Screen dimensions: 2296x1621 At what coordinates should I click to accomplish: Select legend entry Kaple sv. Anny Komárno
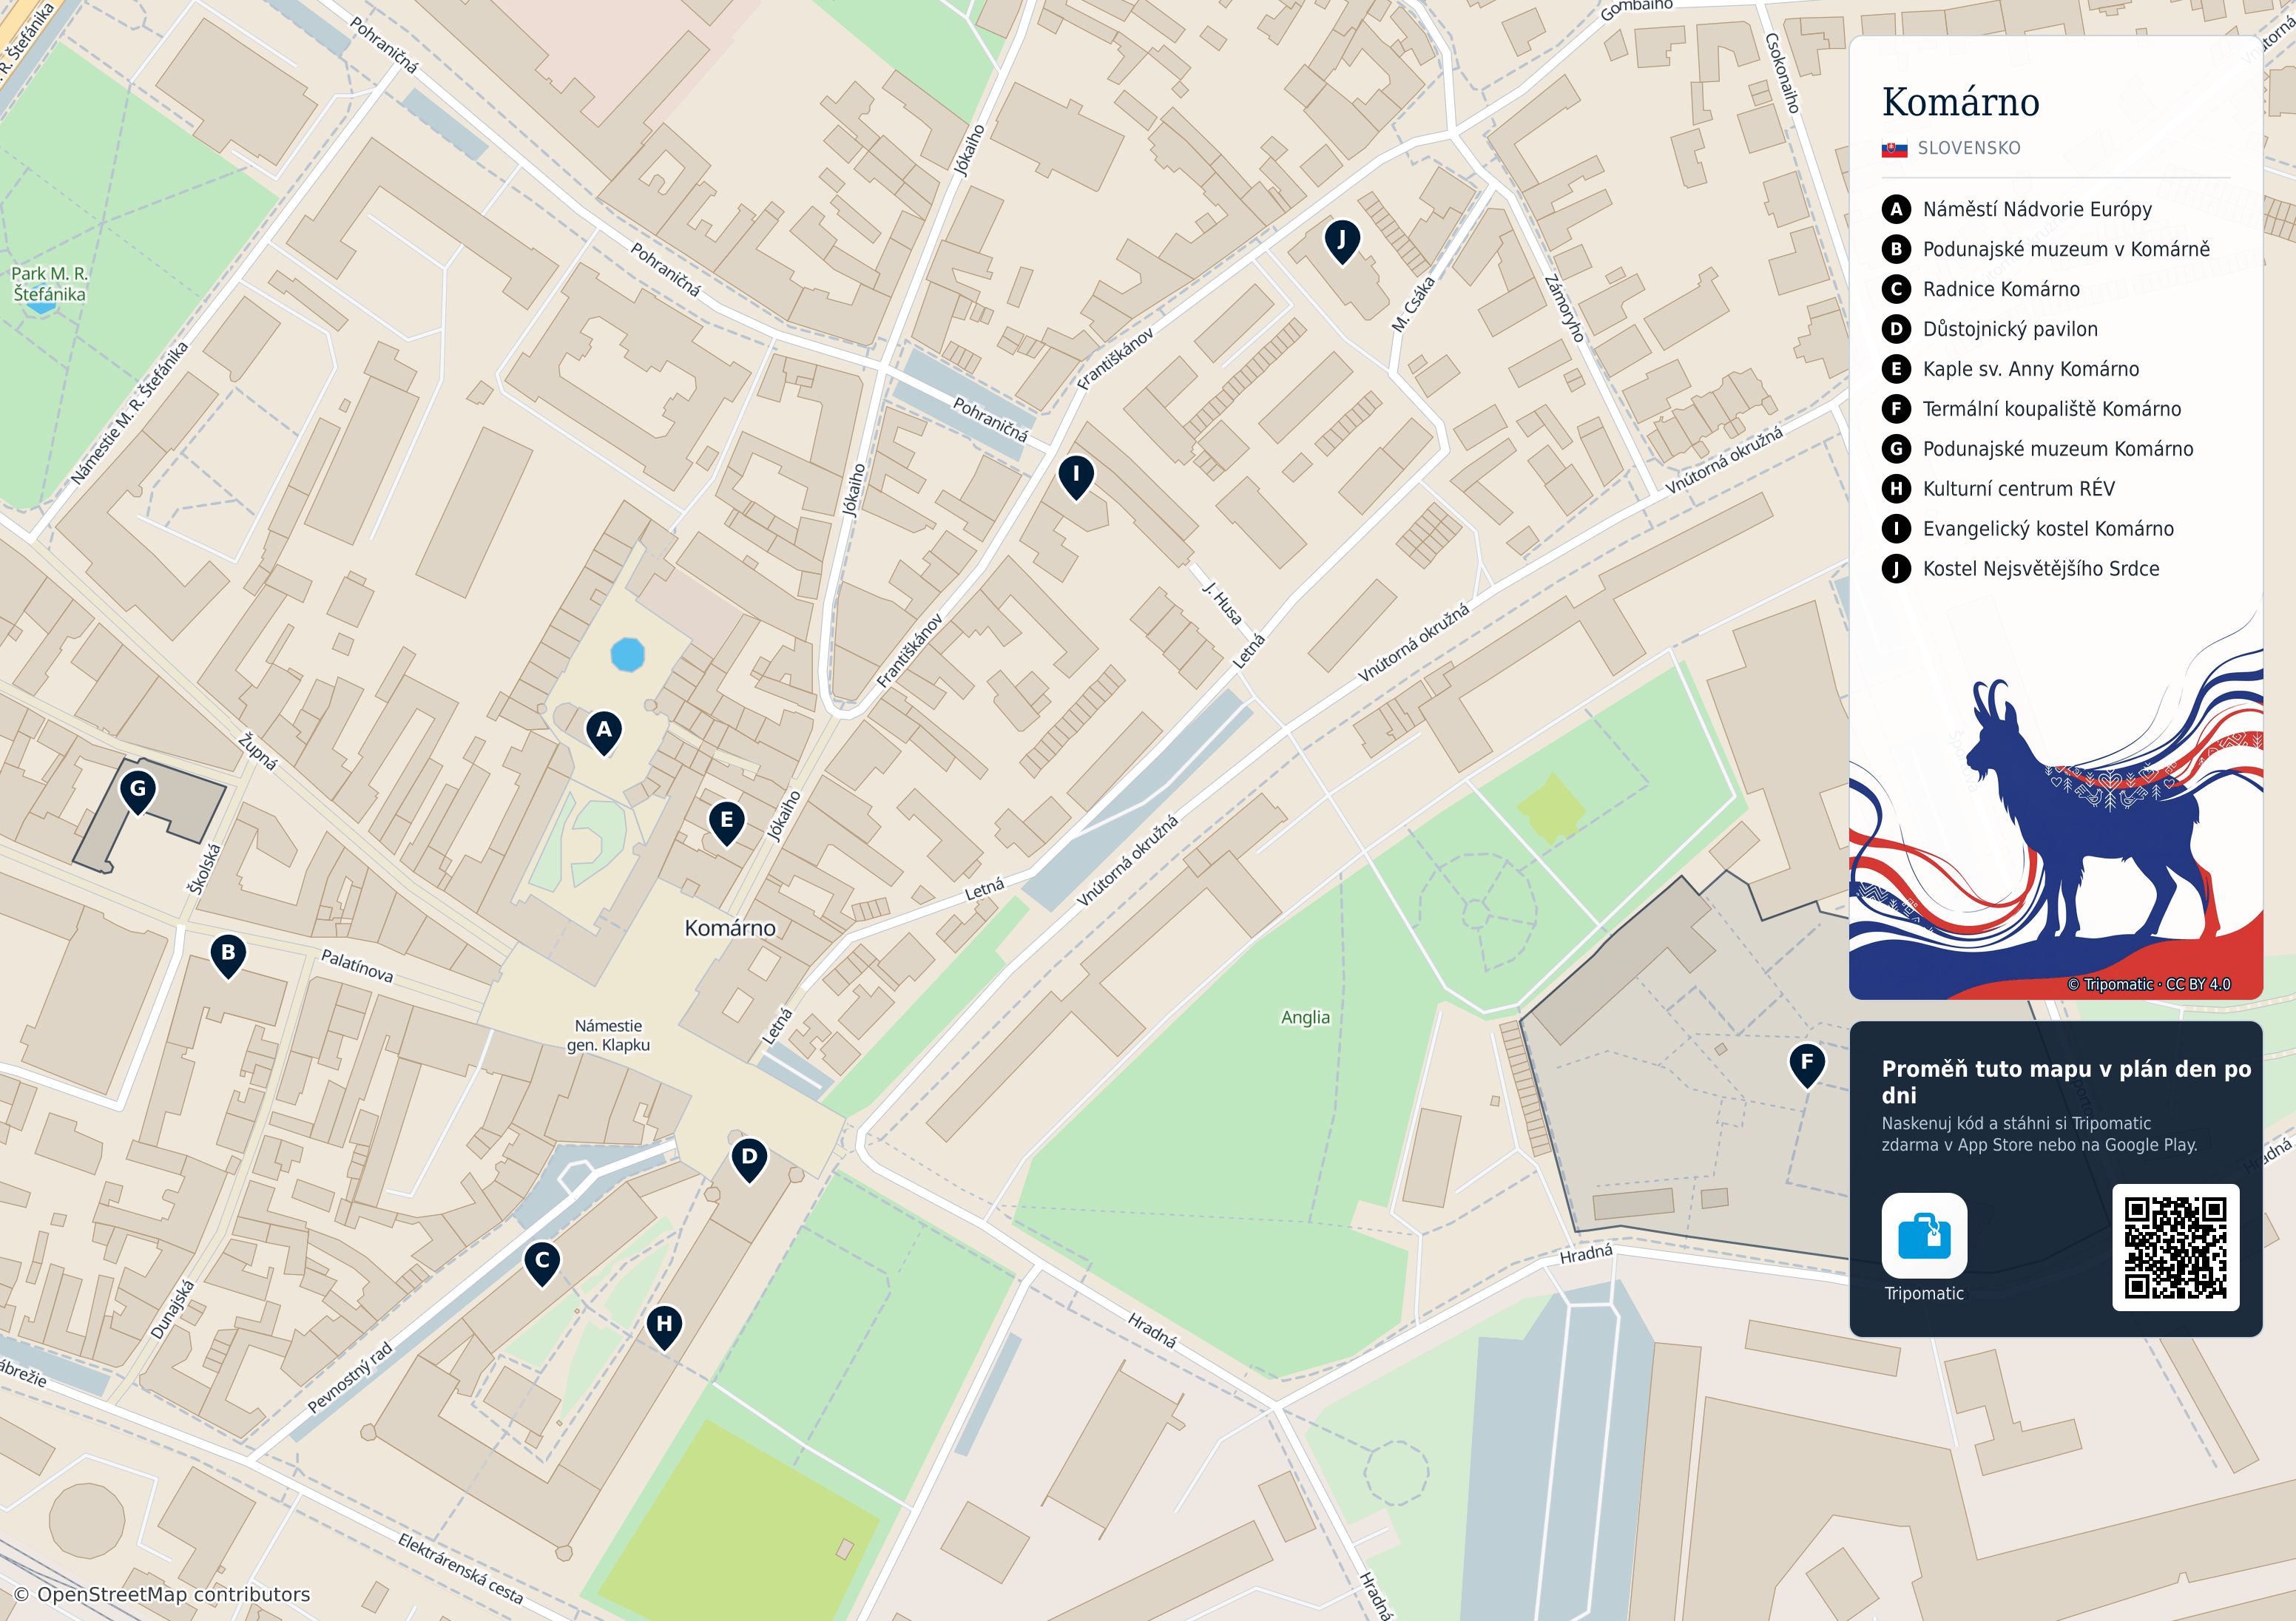point(2011,369)
